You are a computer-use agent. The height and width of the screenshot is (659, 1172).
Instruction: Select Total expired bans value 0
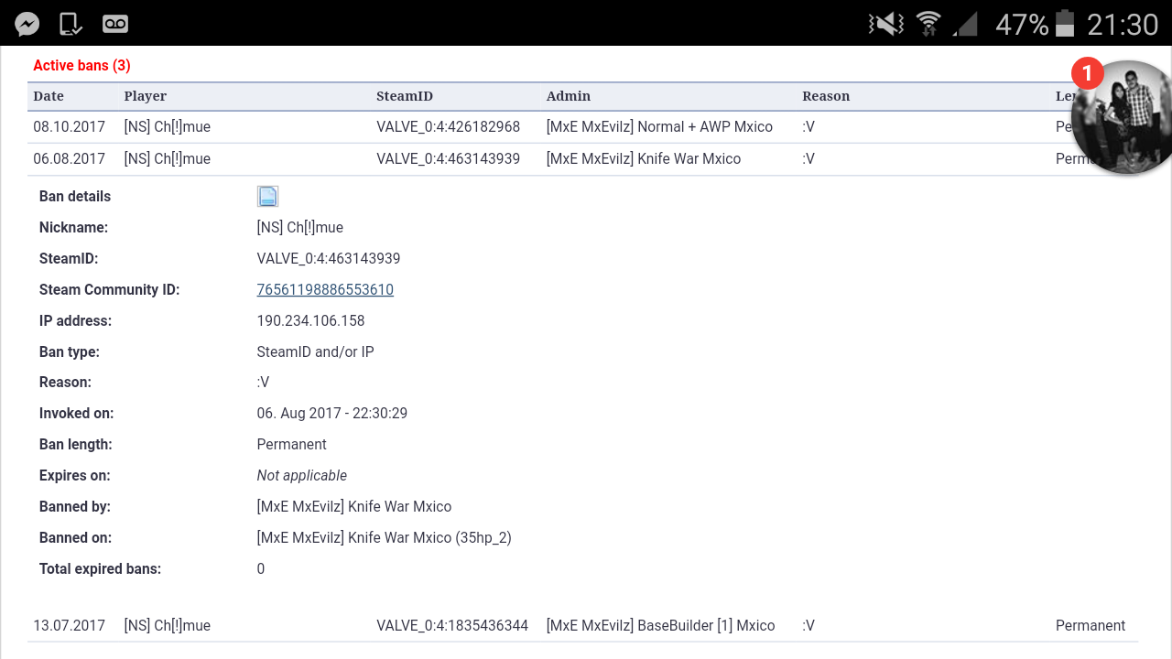[x=261, y=568]
